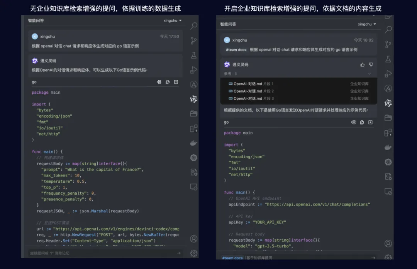This screenshot has height=269, width=417.
Task: Click the flask Testing icon in sidebar
Action: click(193, 55)
